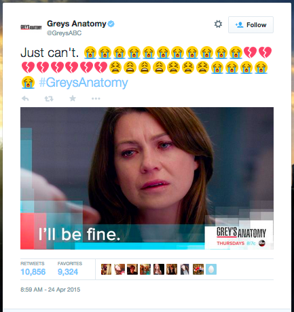
Task: Click the first retweeter avatar thumbnail
Action: point(106,269)
